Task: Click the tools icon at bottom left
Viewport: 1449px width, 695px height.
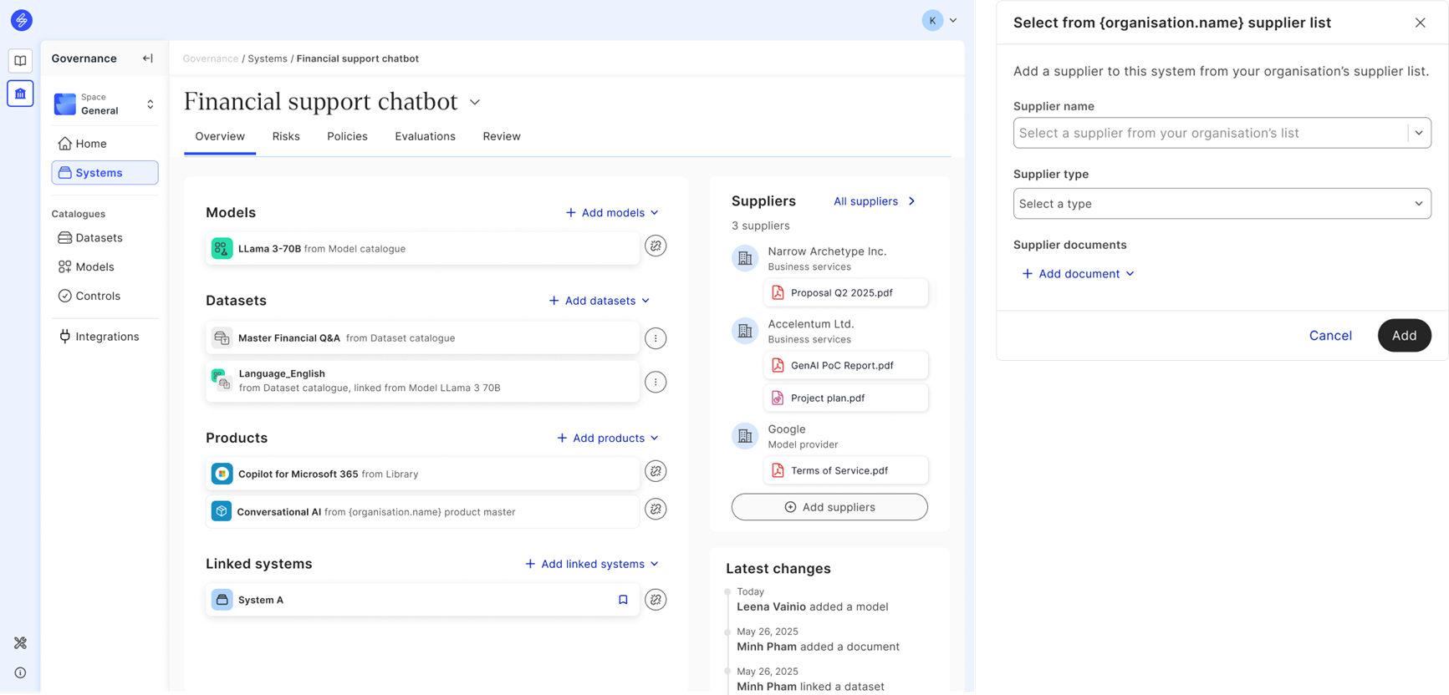Action: (20, 642)
